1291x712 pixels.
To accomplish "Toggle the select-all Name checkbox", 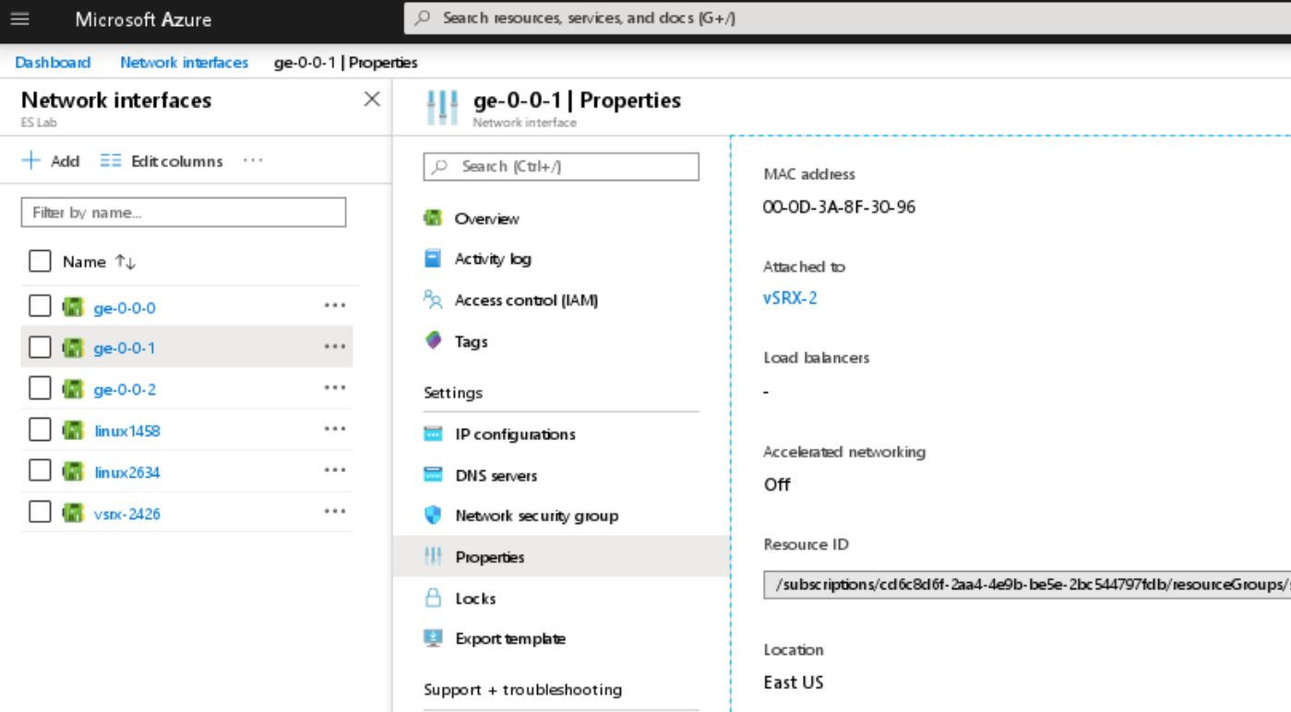I will pyautogui.click(x=40, y=262).
